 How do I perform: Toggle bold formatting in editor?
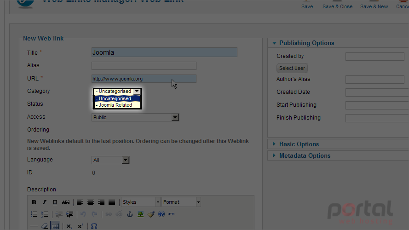tap(34, 202)
